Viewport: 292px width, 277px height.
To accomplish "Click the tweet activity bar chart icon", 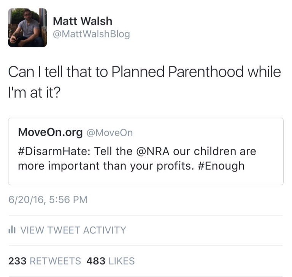I will [12, 230].
